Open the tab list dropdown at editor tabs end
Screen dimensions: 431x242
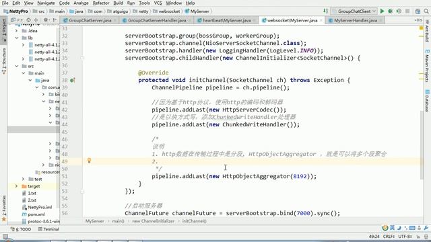pos(418,20)
